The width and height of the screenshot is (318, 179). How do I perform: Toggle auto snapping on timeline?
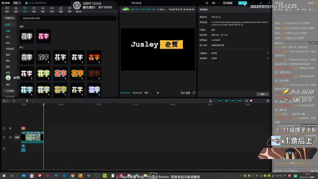click(227, 101)
